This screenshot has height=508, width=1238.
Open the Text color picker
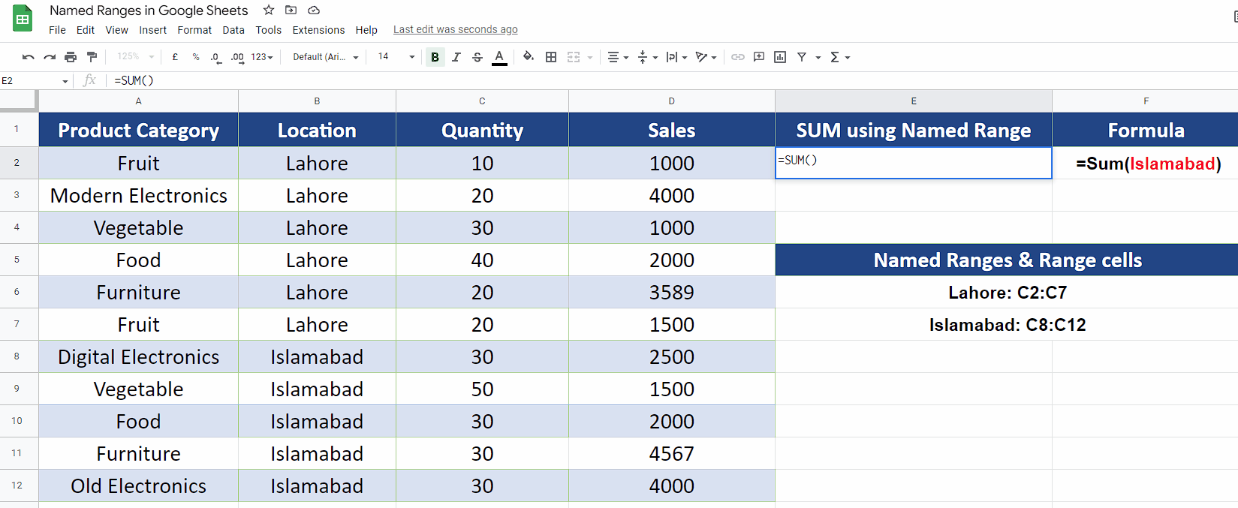499,57
